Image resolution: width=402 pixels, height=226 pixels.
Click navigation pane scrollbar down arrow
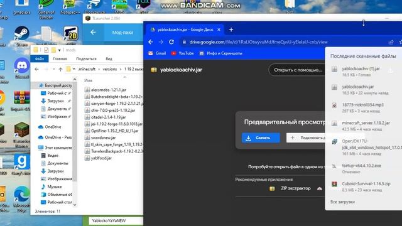75,205
